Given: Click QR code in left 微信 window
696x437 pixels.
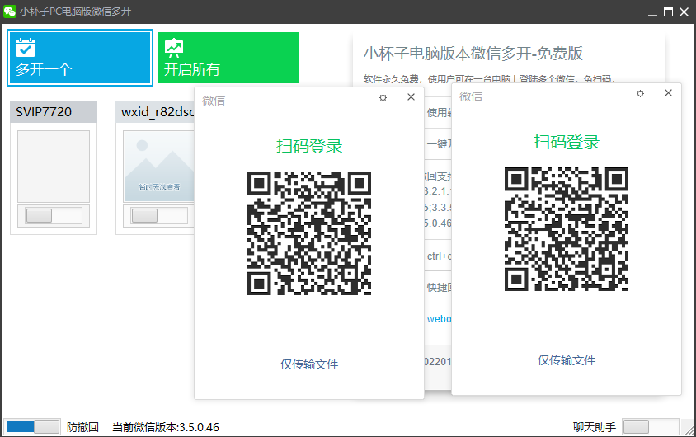Looking at the screenshot, I should click(x=309, y=233).
